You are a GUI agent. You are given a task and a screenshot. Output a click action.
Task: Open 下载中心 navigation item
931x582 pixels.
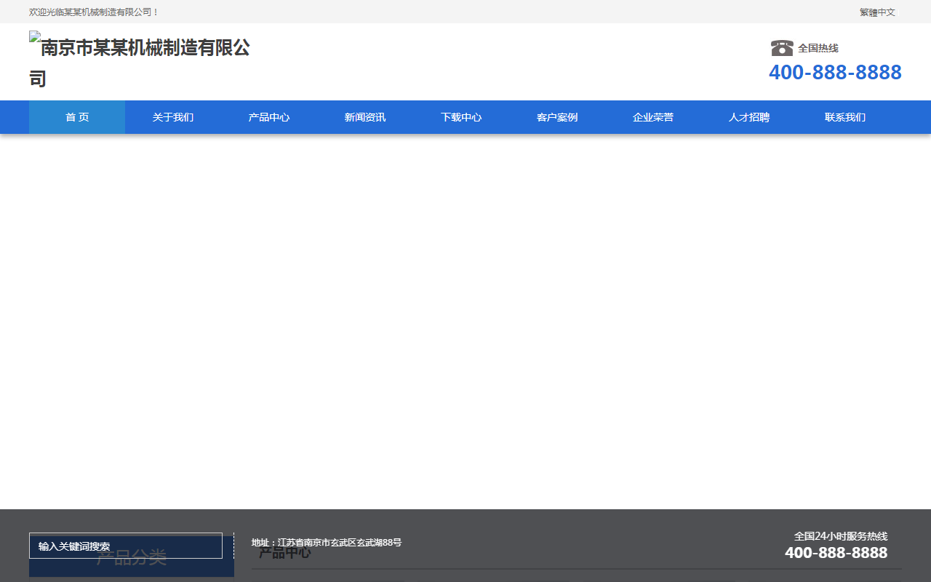pyautogui.click(x=461, y=117)
